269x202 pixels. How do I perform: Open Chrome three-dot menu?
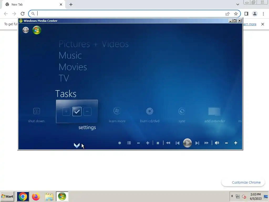(x=263, y=14)
